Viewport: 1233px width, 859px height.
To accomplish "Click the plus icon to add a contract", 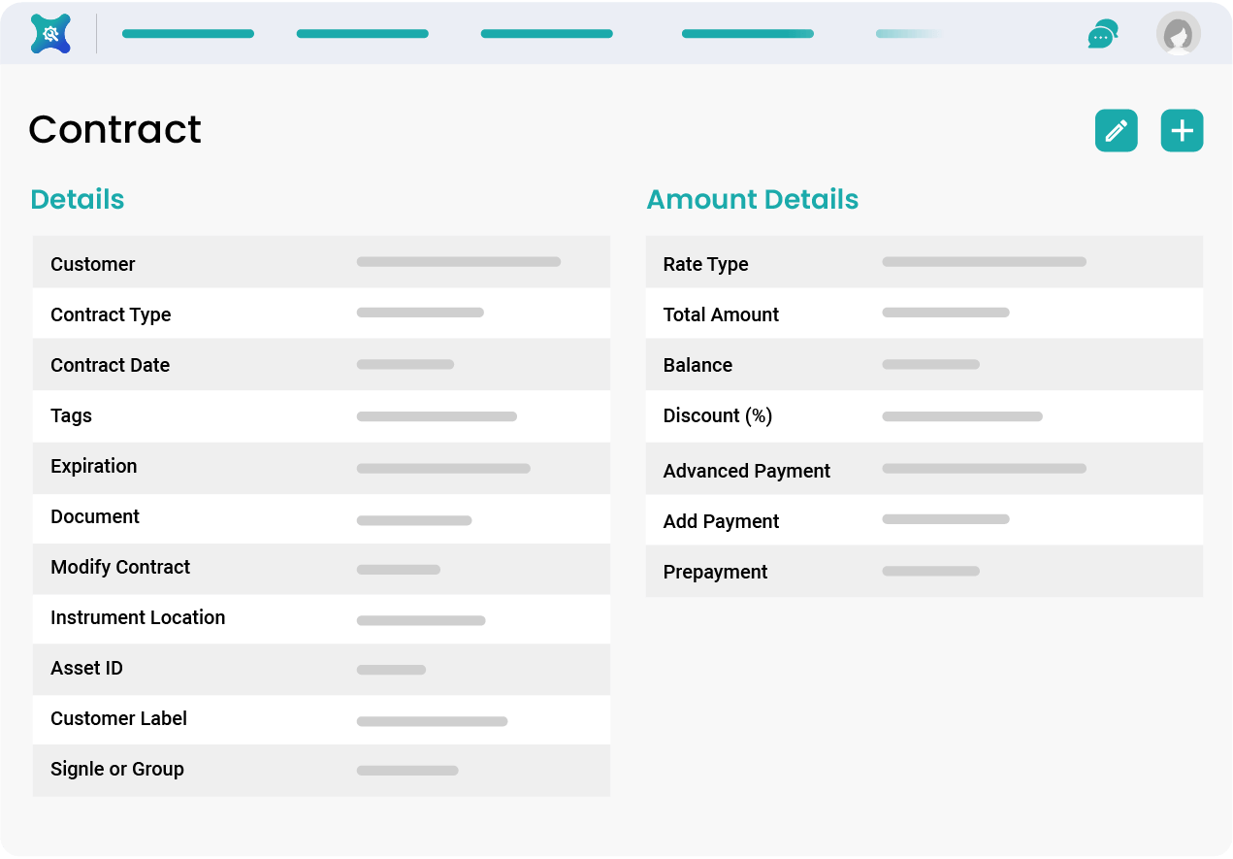I will point(1182,130).
